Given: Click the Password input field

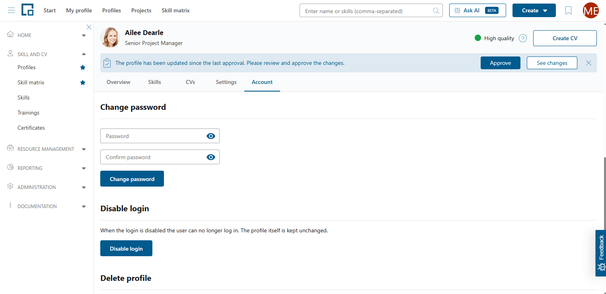Looking at the screenshot, I should click(x=160, y=136).
